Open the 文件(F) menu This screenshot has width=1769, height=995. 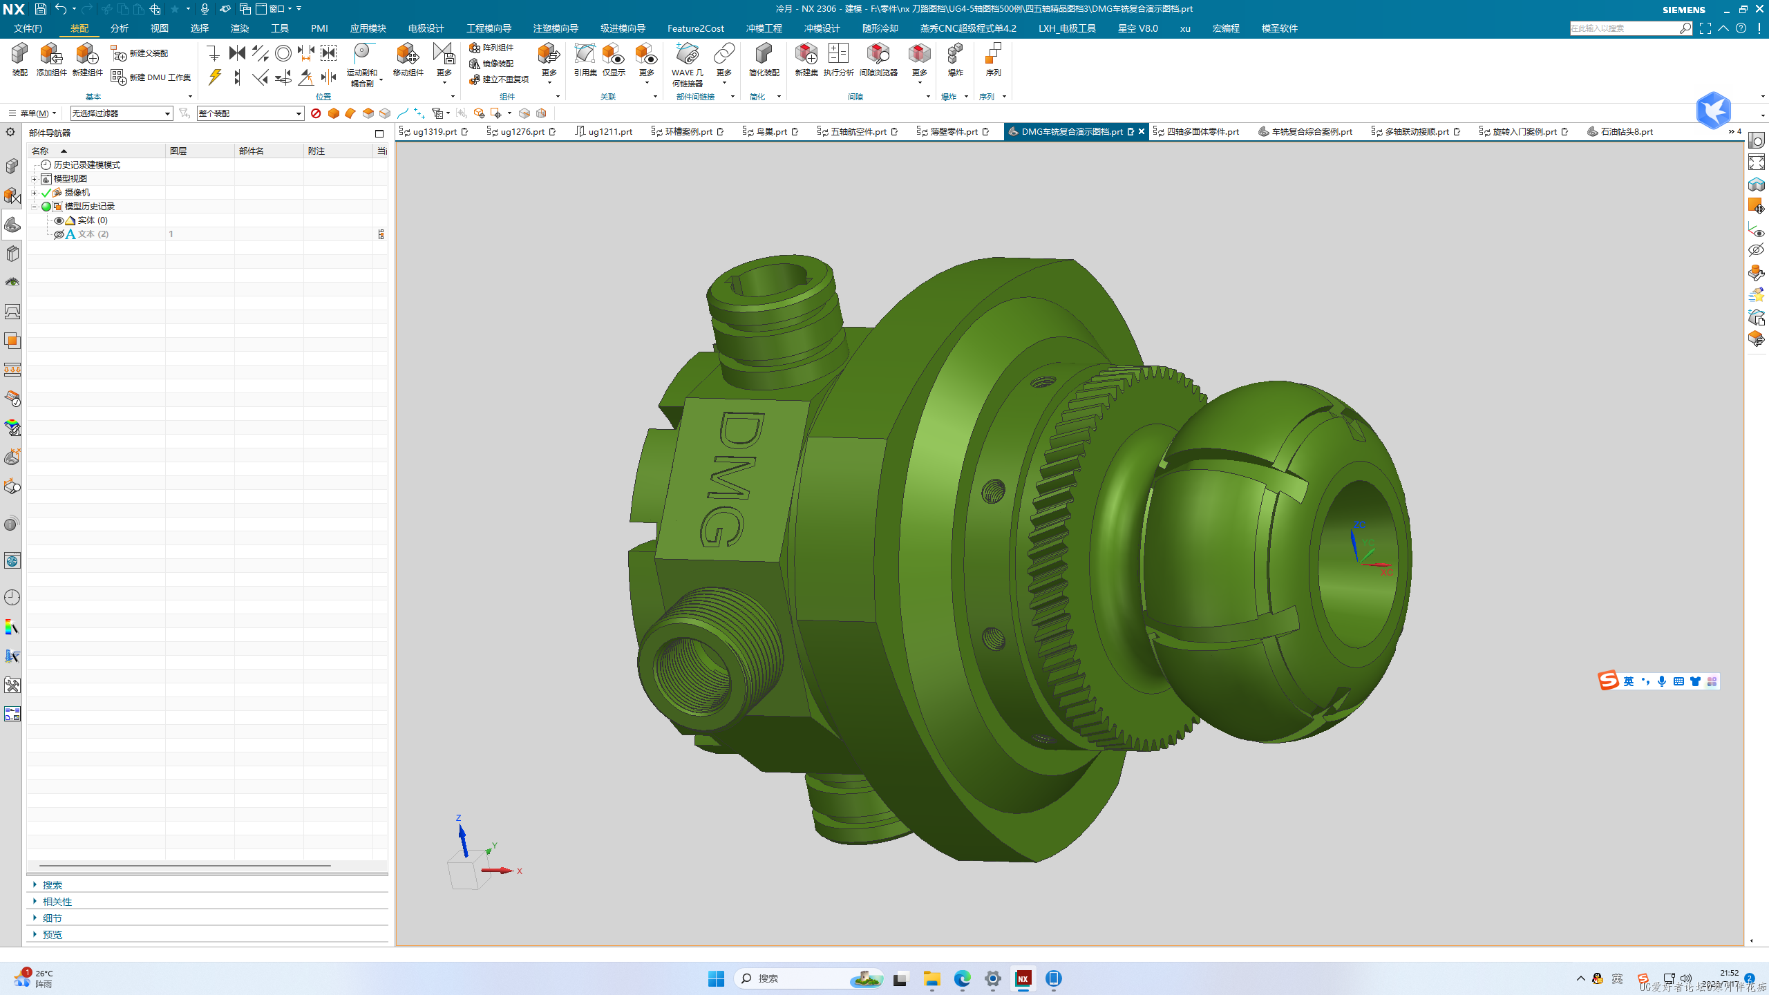click(28, 28)
